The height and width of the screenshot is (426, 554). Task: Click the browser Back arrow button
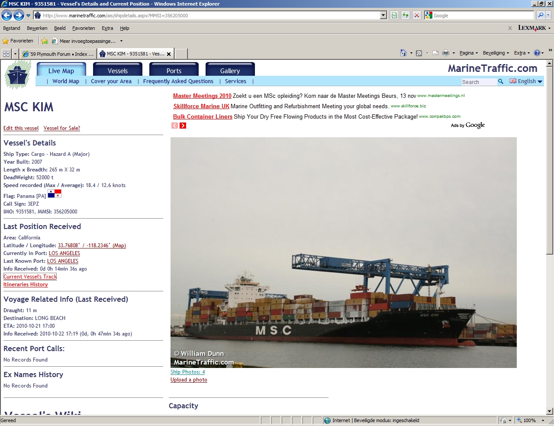(6, 16)
